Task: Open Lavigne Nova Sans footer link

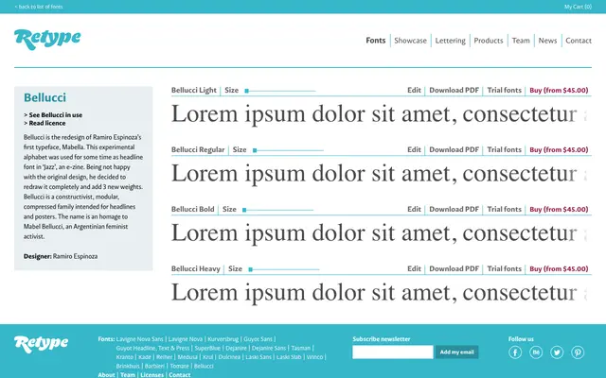Action: coord(140,339)
